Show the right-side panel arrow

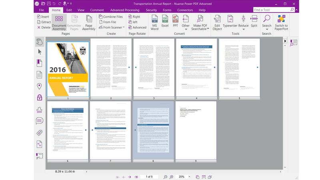pos(285,41)
